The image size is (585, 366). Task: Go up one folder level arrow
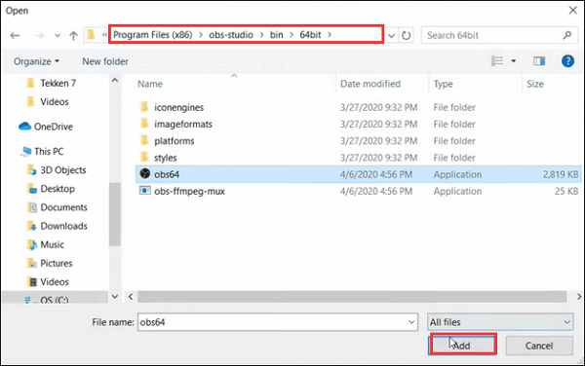73,35
